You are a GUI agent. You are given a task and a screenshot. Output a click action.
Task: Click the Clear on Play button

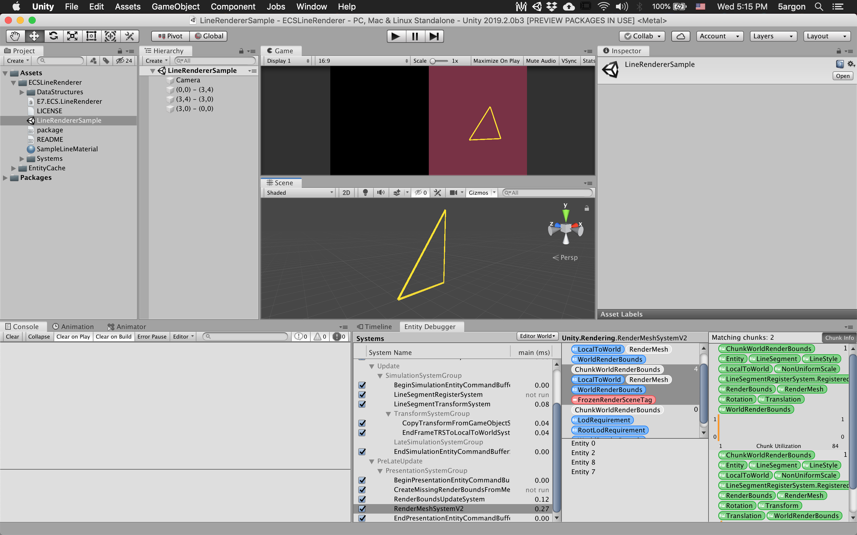pos(73,336)
